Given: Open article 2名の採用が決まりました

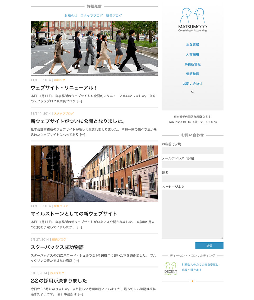Looking at the screenshot, I should (x=59, y=281).
